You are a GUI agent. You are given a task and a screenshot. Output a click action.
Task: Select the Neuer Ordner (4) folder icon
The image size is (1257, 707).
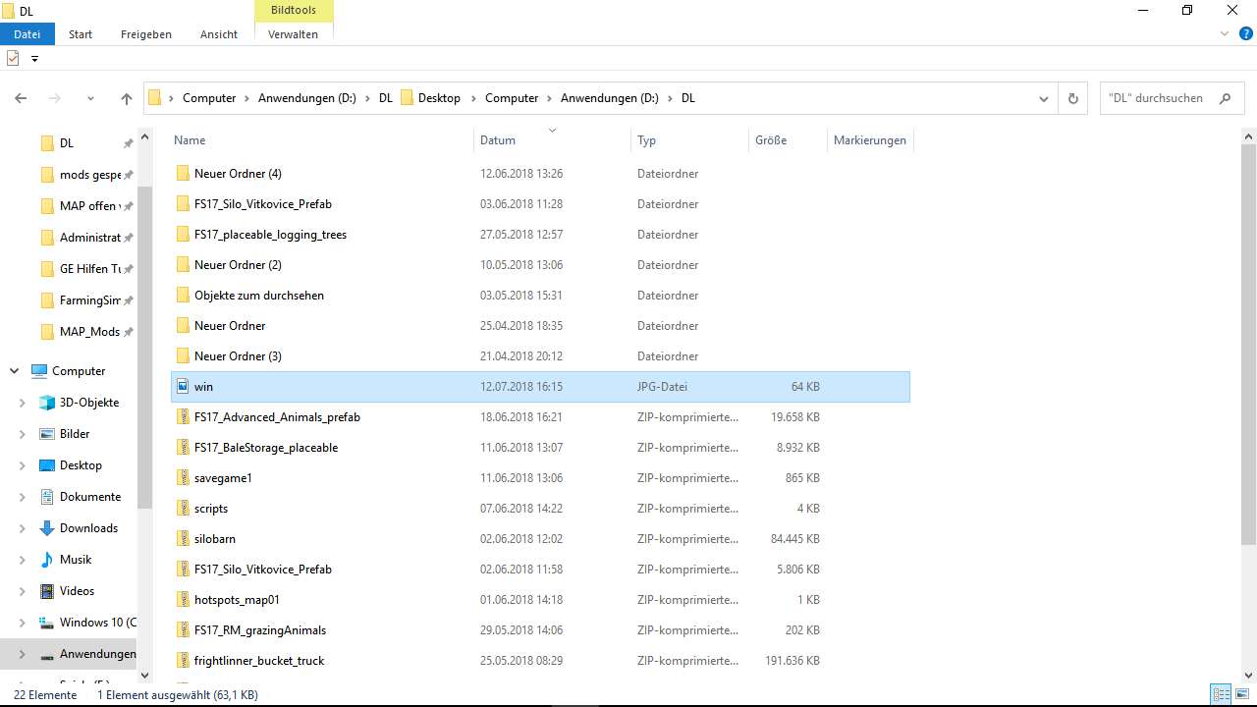(182, 174)
